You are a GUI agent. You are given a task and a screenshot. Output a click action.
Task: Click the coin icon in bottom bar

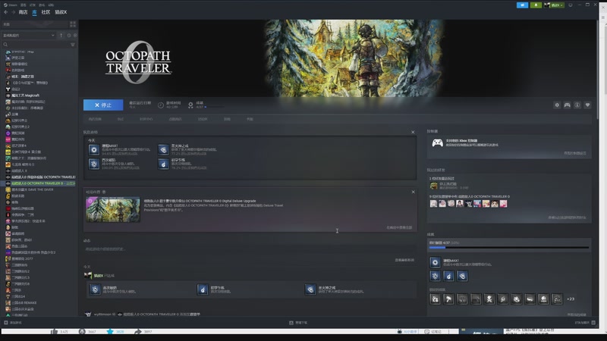click(x=82, y=331)
